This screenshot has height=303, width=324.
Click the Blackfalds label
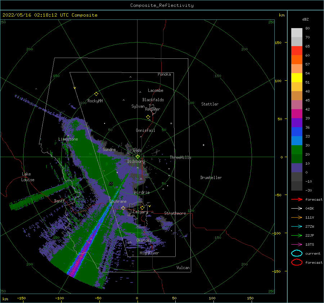(153, 100)
